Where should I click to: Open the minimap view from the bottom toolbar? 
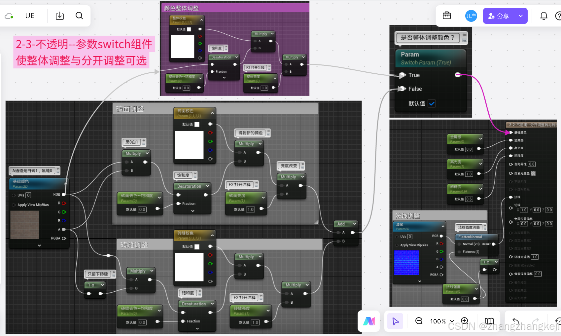click(489, 321)
